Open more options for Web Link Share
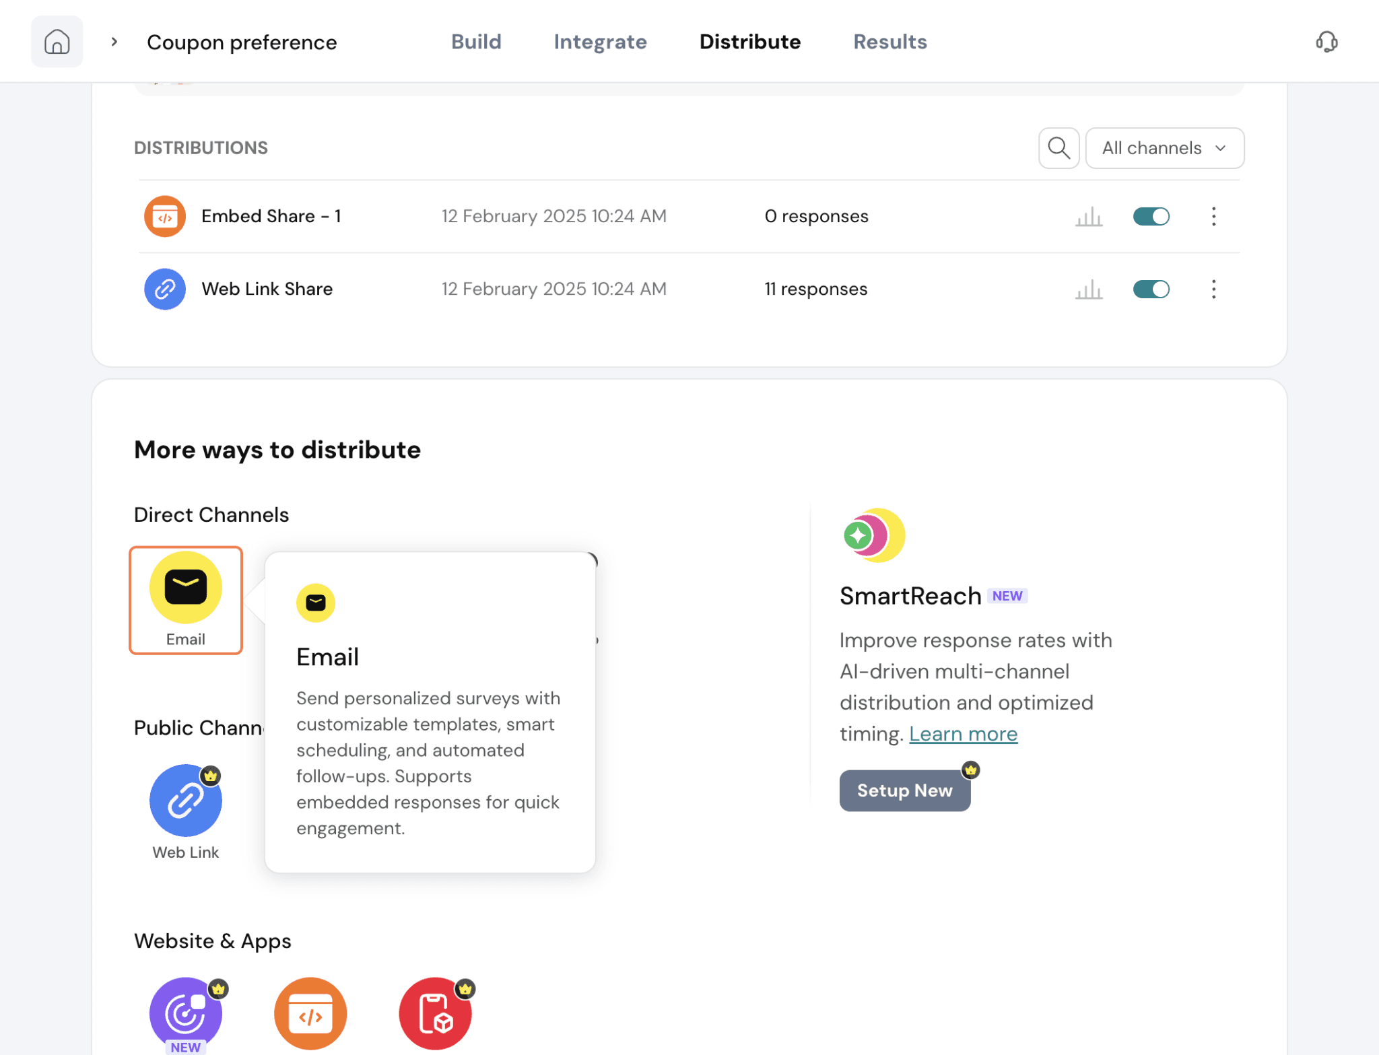This screenshot has height=1055, width=1379. click(x=1213, y=290)
